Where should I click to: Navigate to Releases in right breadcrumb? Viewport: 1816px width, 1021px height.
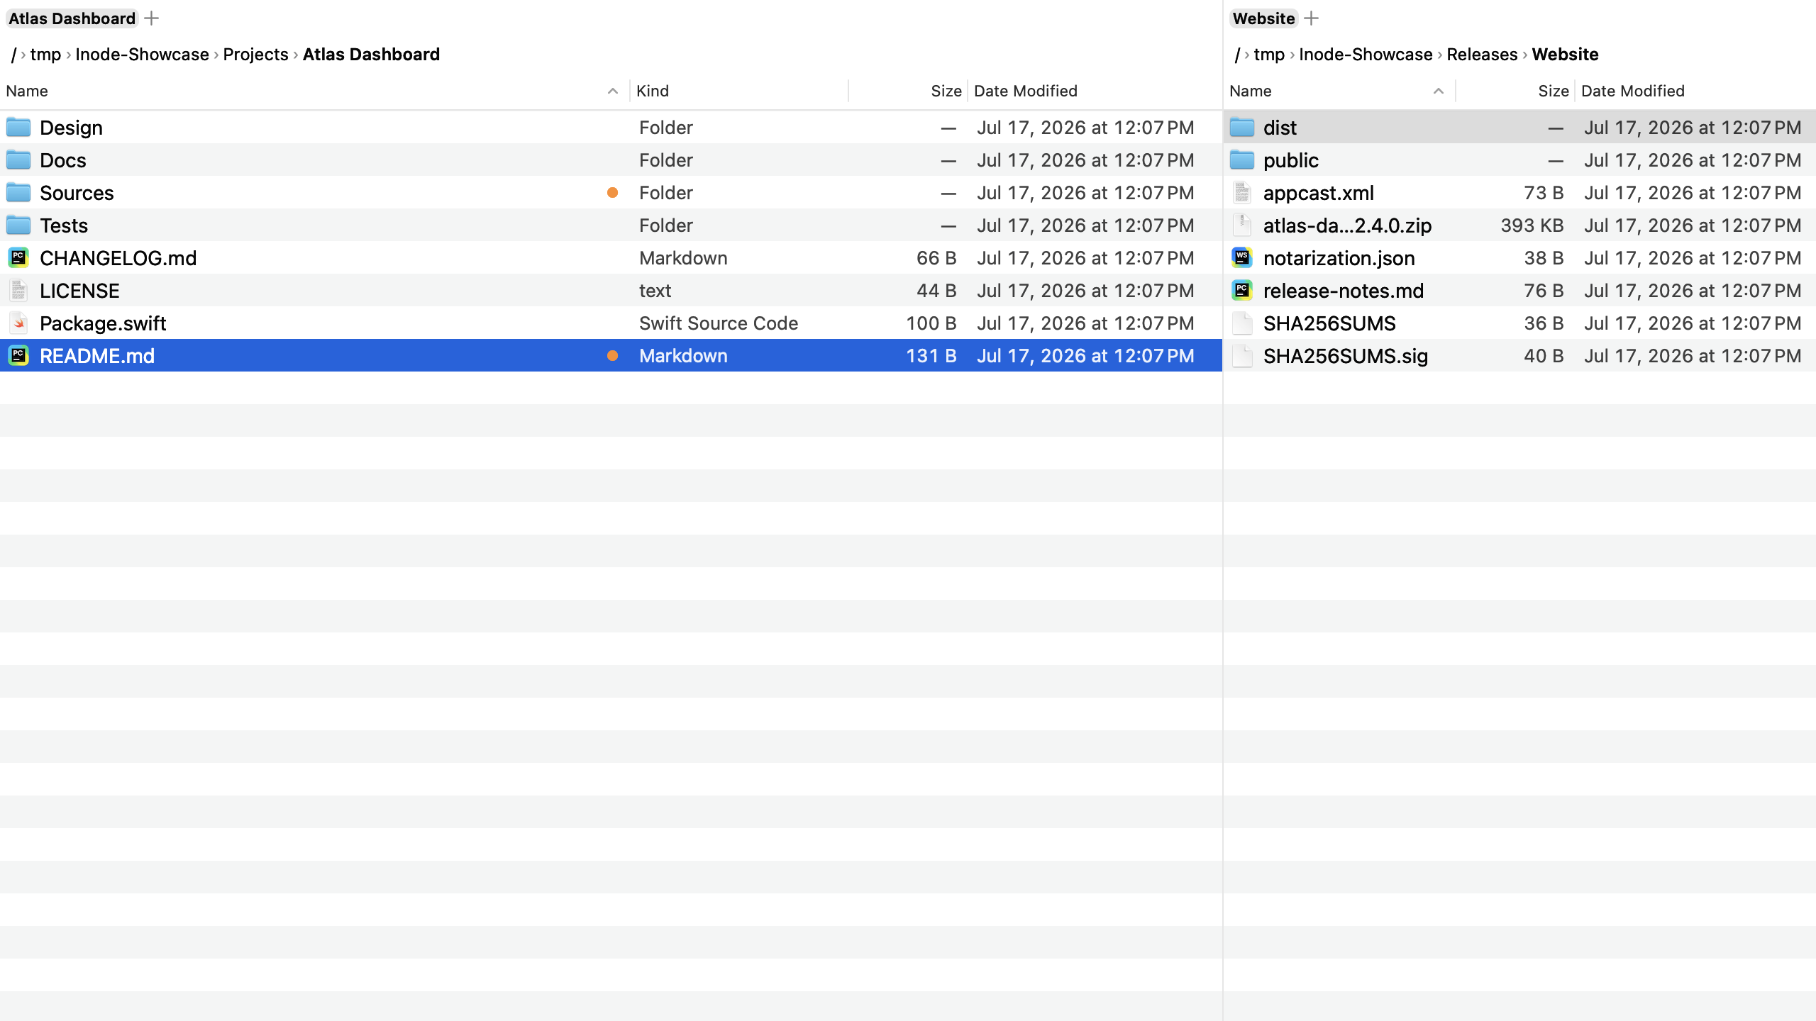click(1482, 55)
